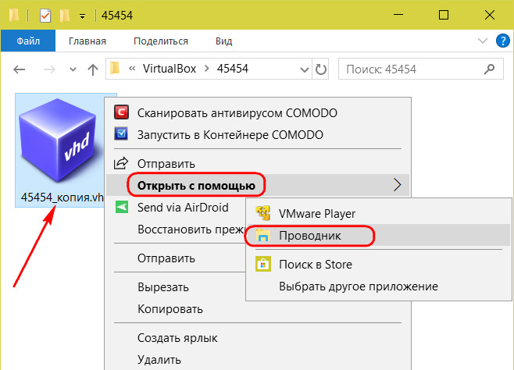Viewport: 514px width, 370px height.
Task: Click the Store bag icon
Action: click(263, 264)
